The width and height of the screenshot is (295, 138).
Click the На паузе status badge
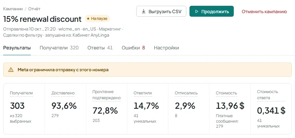click(97, 19)
